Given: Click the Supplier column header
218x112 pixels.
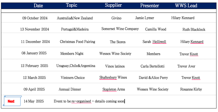Looking at the screenshot, I should pos(113,5).
